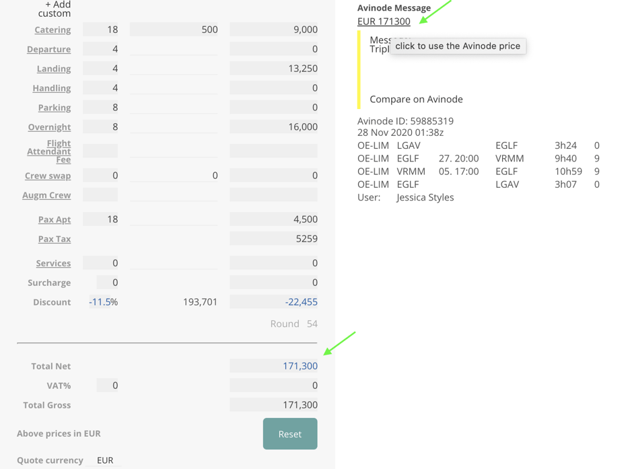Open the Parking fee details
The width and height of the screenshot is (630, 469).
pyautogui.click(x=54, y=108)
